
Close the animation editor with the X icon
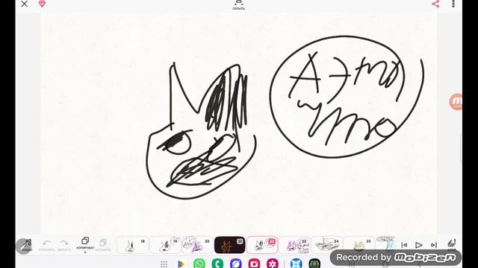(24, 4)
